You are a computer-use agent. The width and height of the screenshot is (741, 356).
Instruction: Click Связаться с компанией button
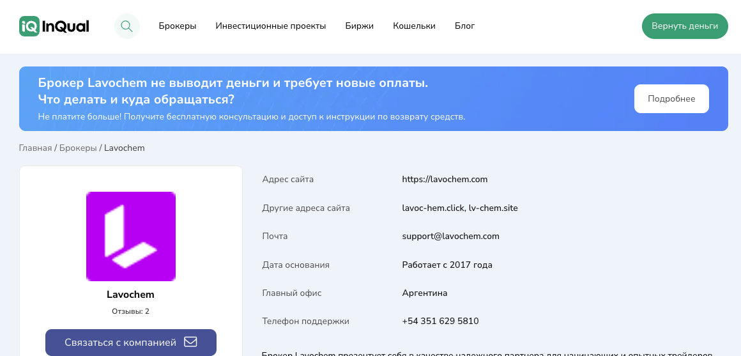pyautogui.click(x=131, y=343)
